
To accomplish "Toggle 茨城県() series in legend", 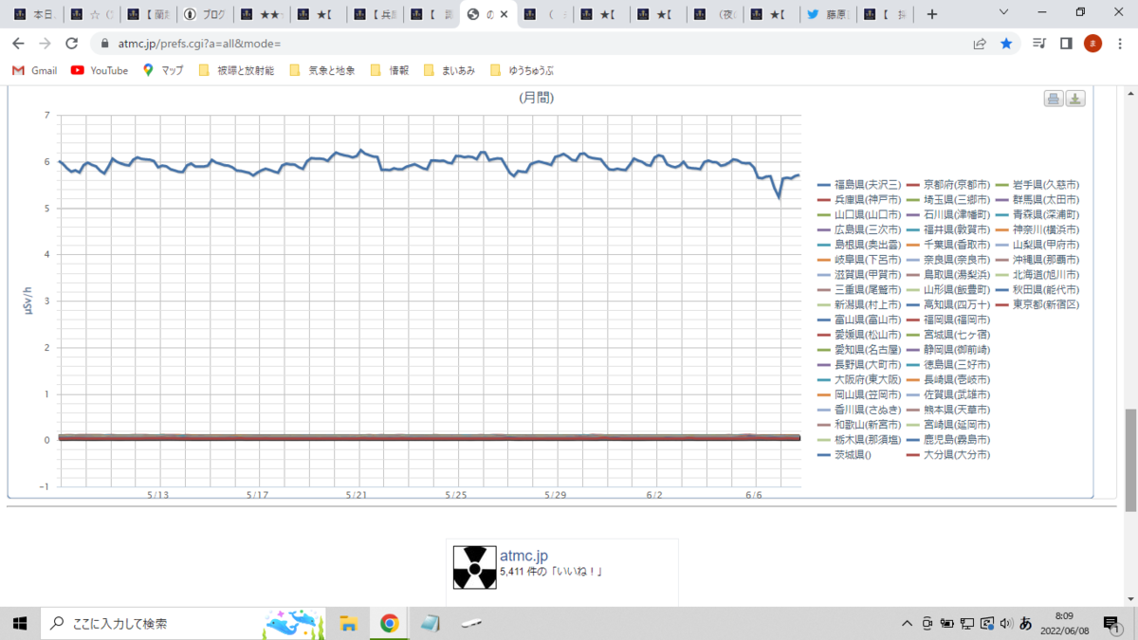I will click(x=844, y=455).
